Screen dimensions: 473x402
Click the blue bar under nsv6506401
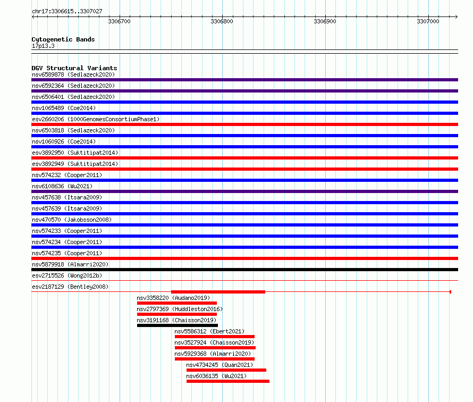(244, 102)
